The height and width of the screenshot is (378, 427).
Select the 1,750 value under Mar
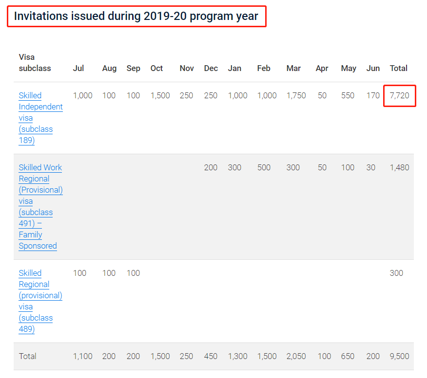tap(296, 96)
